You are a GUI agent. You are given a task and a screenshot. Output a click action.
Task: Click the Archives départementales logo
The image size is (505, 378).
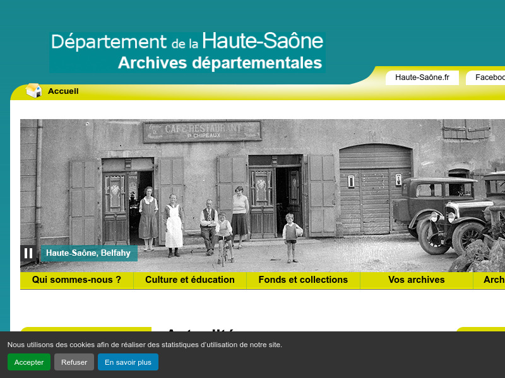pos(187,50)
